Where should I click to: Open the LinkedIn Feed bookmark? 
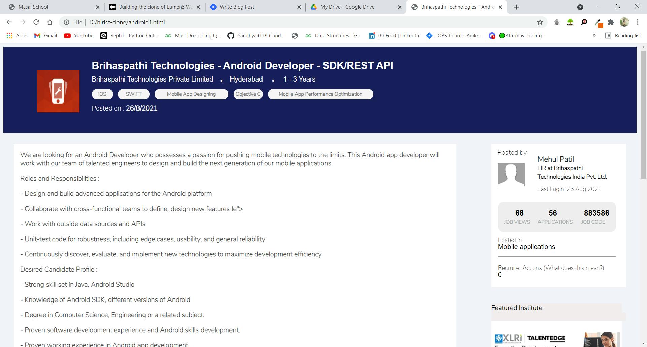(394, 35)
